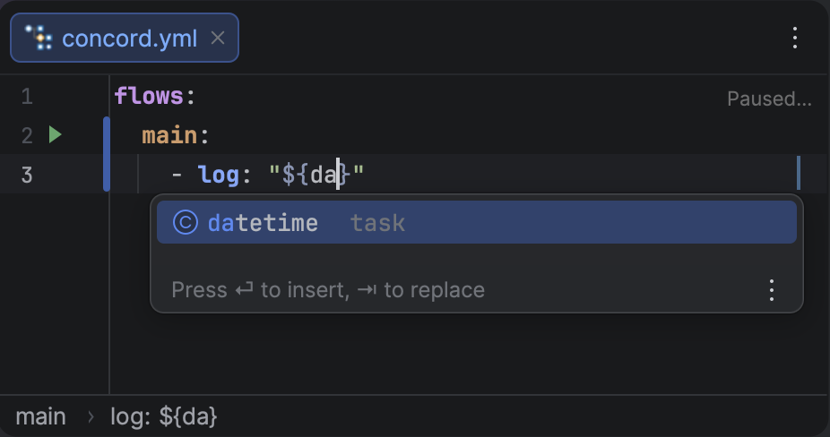
Task: Click line number 1 in gutter
Action: 27,97
